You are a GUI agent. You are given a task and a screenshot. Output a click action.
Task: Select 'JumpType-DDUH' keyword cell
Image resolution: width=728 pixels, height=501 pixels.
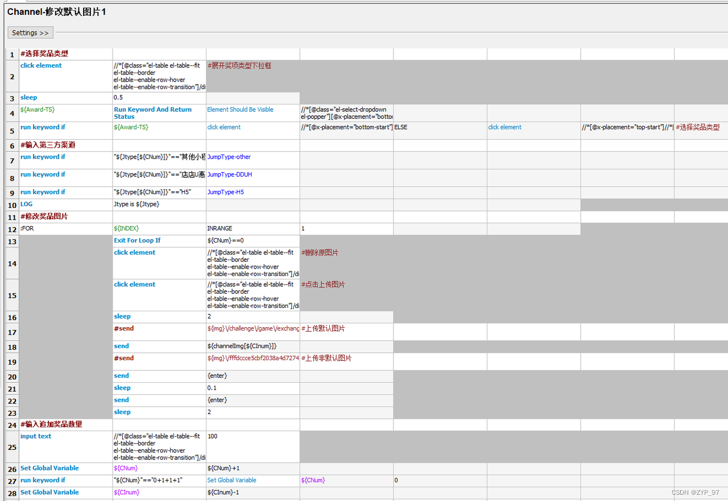point(253,178)
